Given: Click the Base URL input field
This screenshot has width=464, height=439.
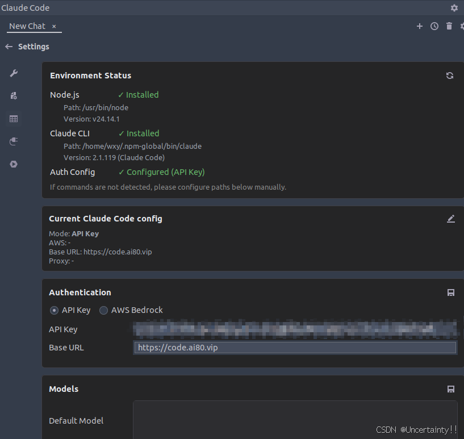Looking at the screenshot, I should [295, 348].
